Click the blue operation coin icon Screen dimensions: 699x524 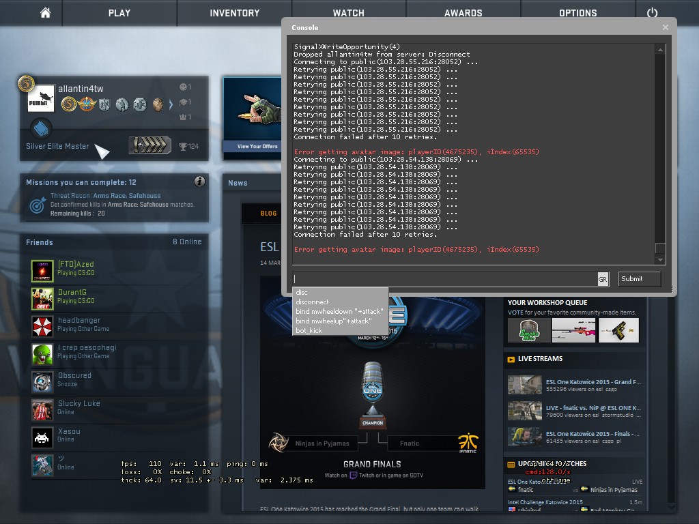point(41,129)
